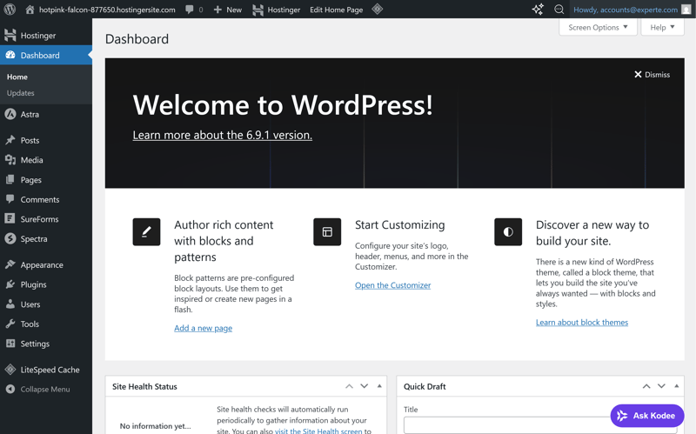Move the Site Health Status panel down
Screen dimensions: 696x434
click(365, 386)
